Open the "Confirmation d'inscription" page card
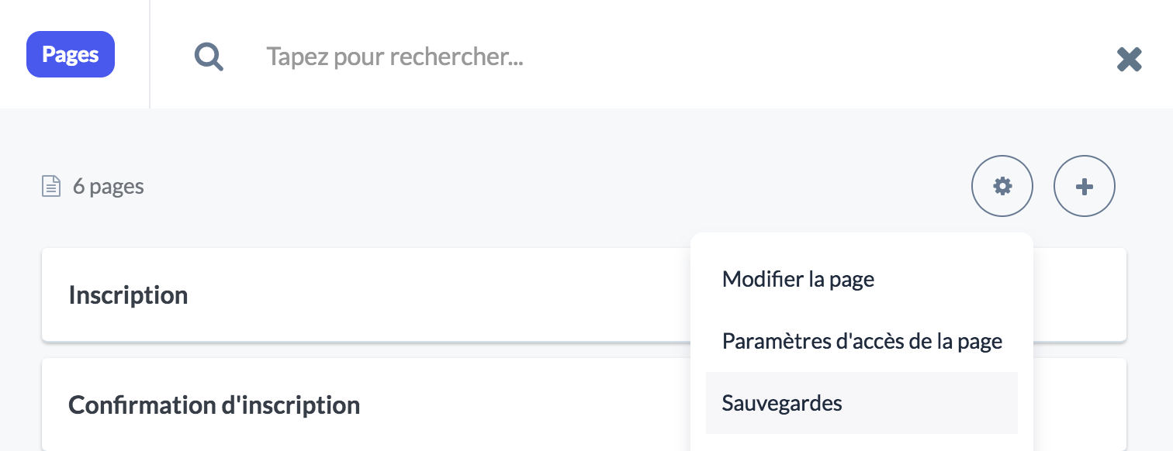The width and height of the screenshot is (1173, 451). 365,405
